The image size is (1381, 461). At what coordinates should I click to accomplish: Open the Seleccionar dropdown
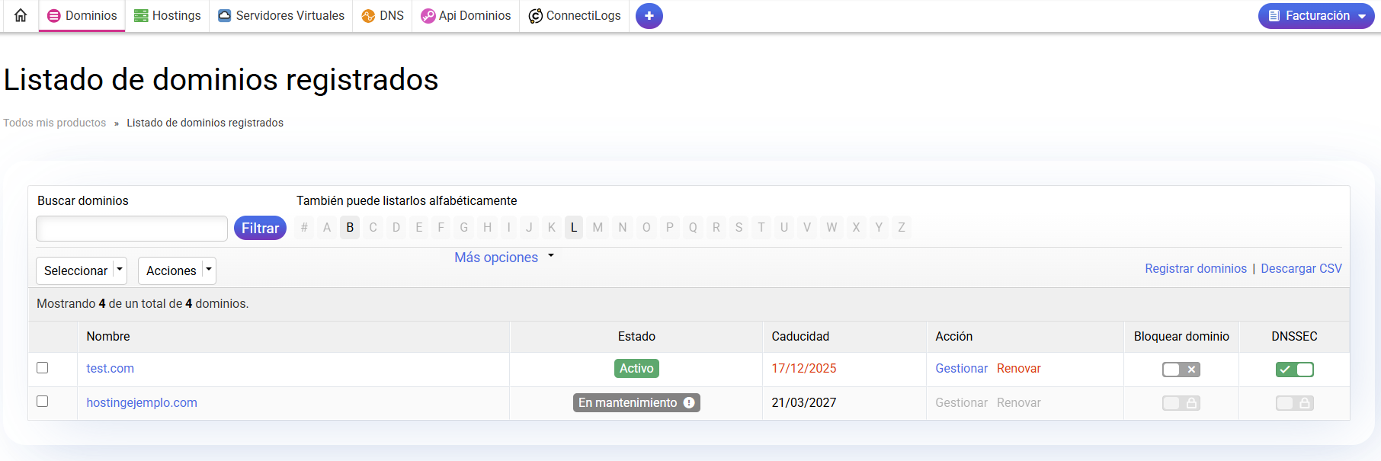(x=82, y=271)
